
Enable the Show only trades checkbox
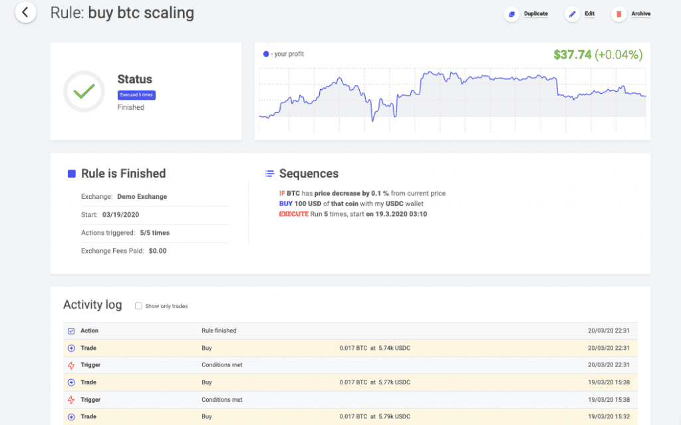tap(138, 306)
